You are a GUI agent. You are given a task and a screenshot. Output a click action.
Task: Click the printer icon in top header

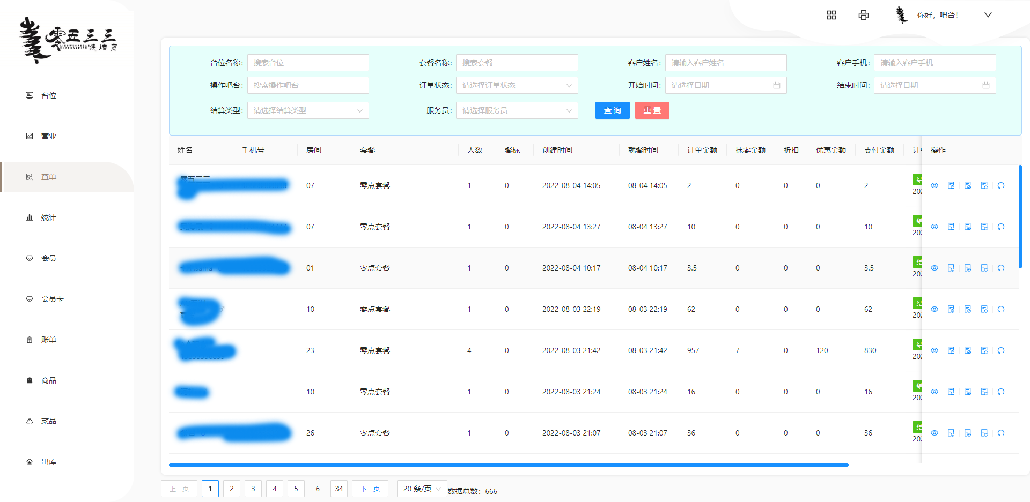tap(864, 15)
